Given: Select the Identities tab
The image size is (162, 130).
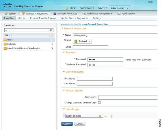Looking at the screenshot, I should (9, 18).
